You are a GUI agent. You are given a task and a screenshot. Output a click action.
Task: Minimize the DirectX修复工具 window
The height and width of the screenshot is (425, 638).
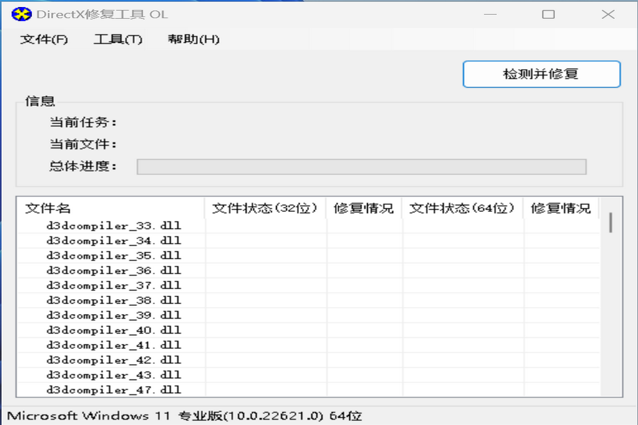[489, 14]
